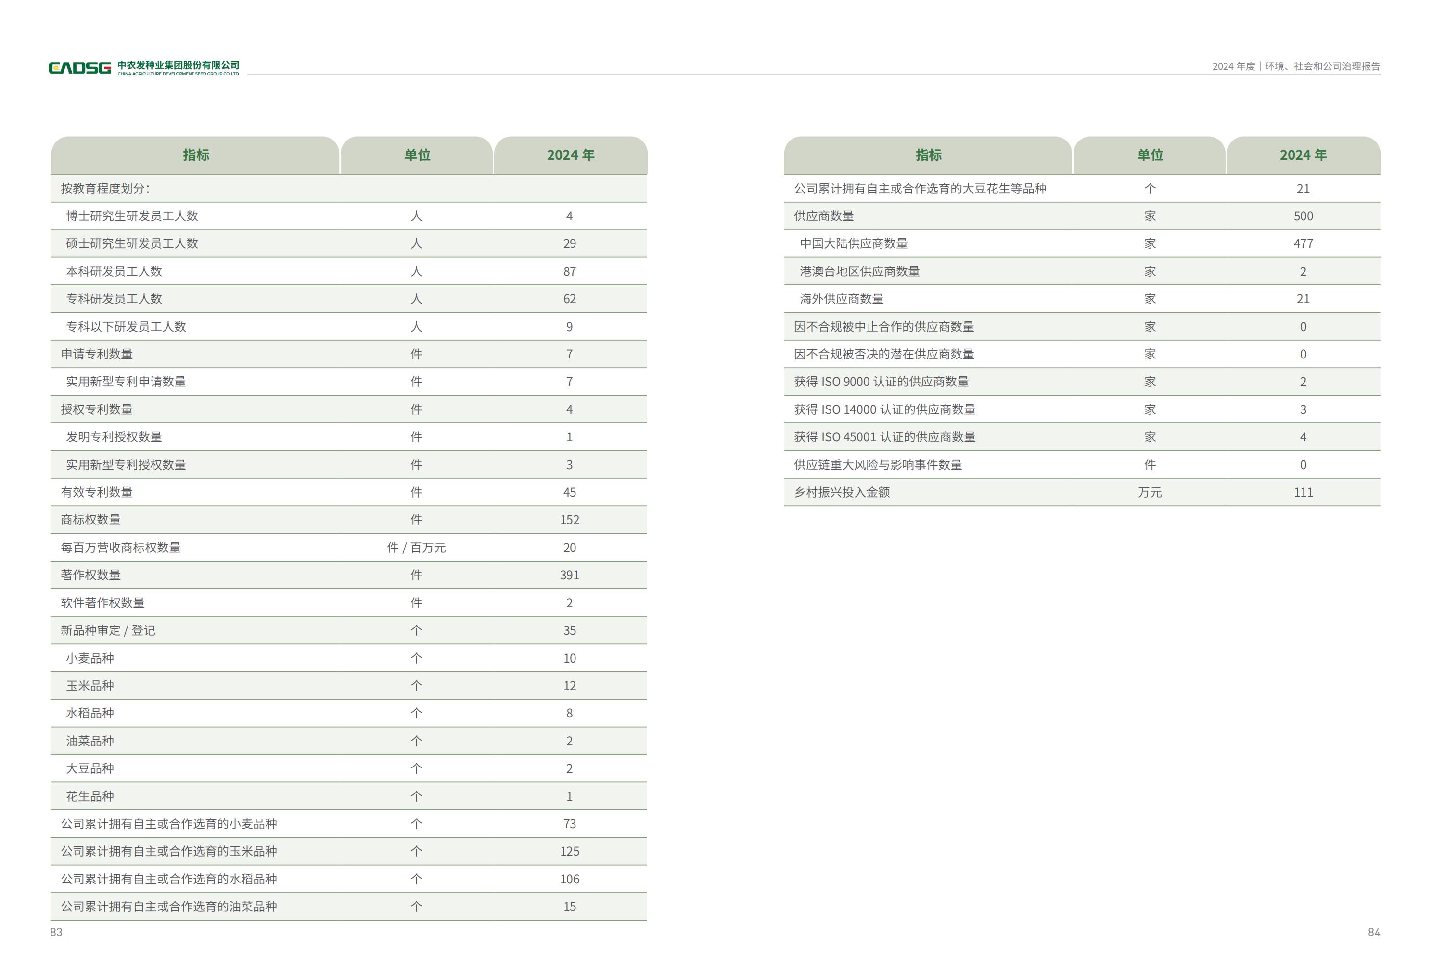Select the '公司累计拥有自主或合作选育的小麦品种' label
Image resolution: width=1432 pixels, height=972 pixels.
point(168,824)
